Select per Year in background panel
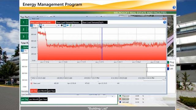This screenshot has width=196, height=110. [43, 99]
